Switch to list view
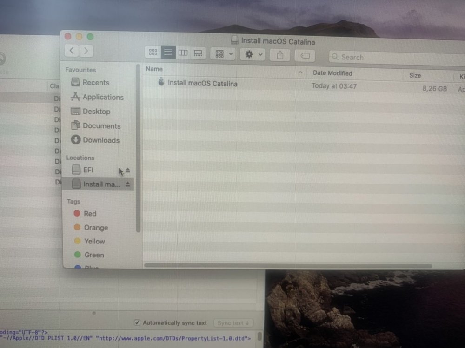The image size is (465, 348). click(168, 53)
